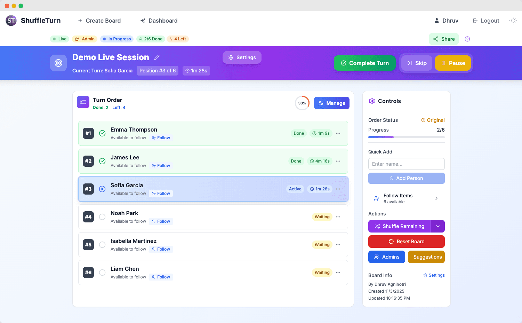Click the progress bar in Controls

pyautogui.click(x=406, y=137)
